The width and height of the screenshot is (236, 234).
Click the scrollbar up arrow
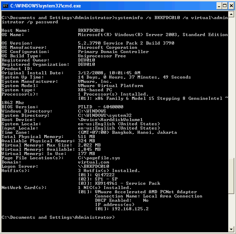(x=231, y=15)
